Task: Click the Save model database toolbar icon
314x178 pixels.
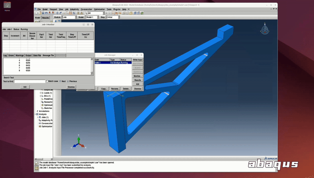Action: point(43,13)
